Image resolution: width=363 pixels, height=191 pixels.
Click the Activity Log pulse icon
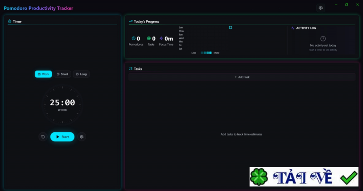tap(293, 28)
